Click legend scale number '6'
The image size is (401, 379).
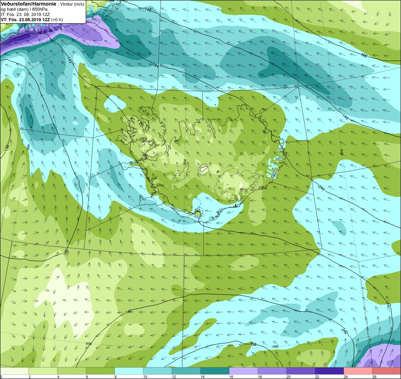click(87, 377)
